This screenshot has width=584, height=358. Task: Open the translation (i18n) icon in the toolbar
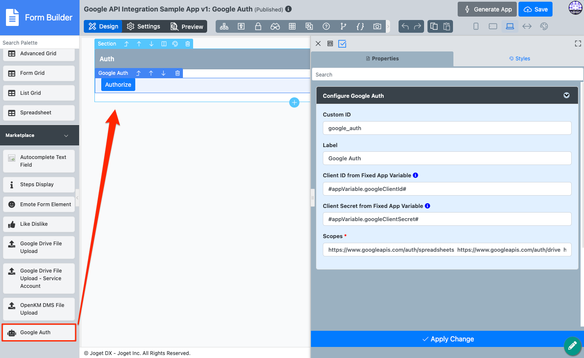pyautogui.click(x=309, y=26)
